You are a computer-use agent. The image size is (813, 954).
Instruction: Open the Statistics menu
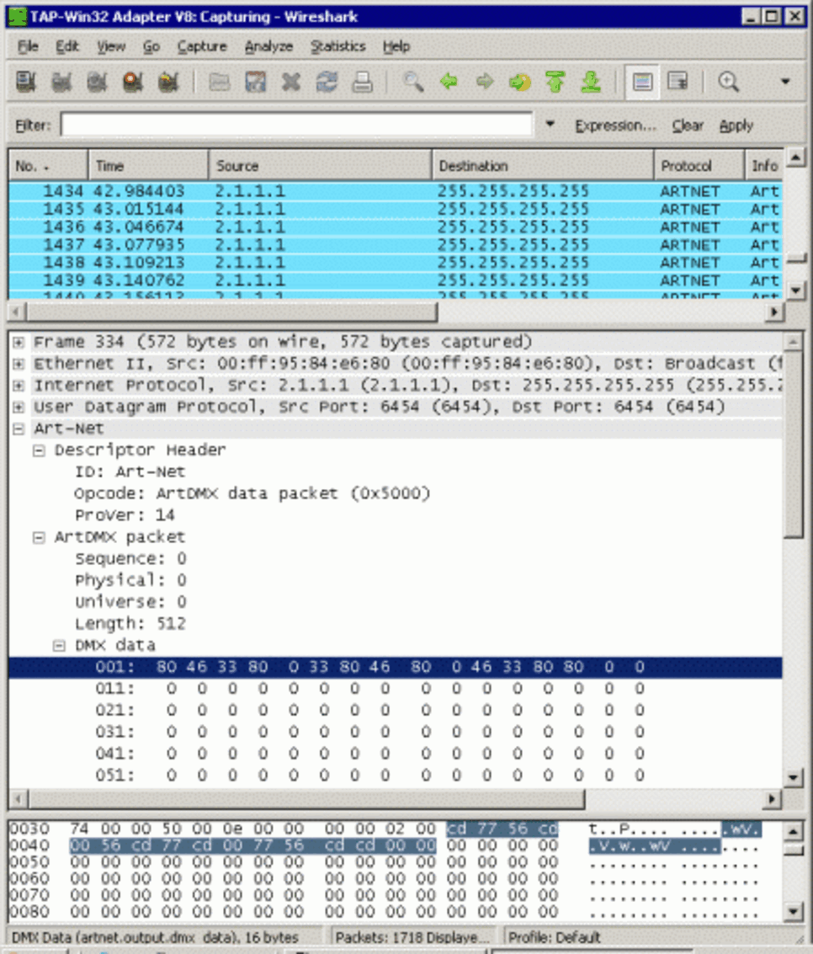pyautogui.click(x=338, y=46)
